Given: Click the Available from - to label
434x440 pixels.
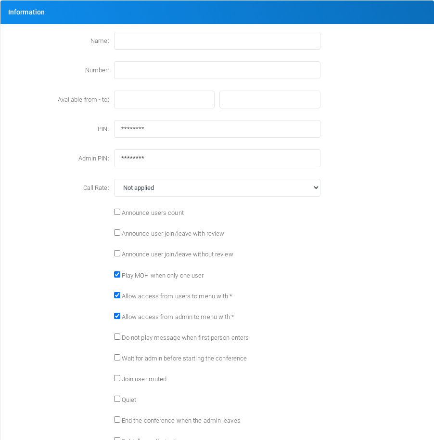Looking at the screenshot, I should pyautogui.click(x=83, y=100).
